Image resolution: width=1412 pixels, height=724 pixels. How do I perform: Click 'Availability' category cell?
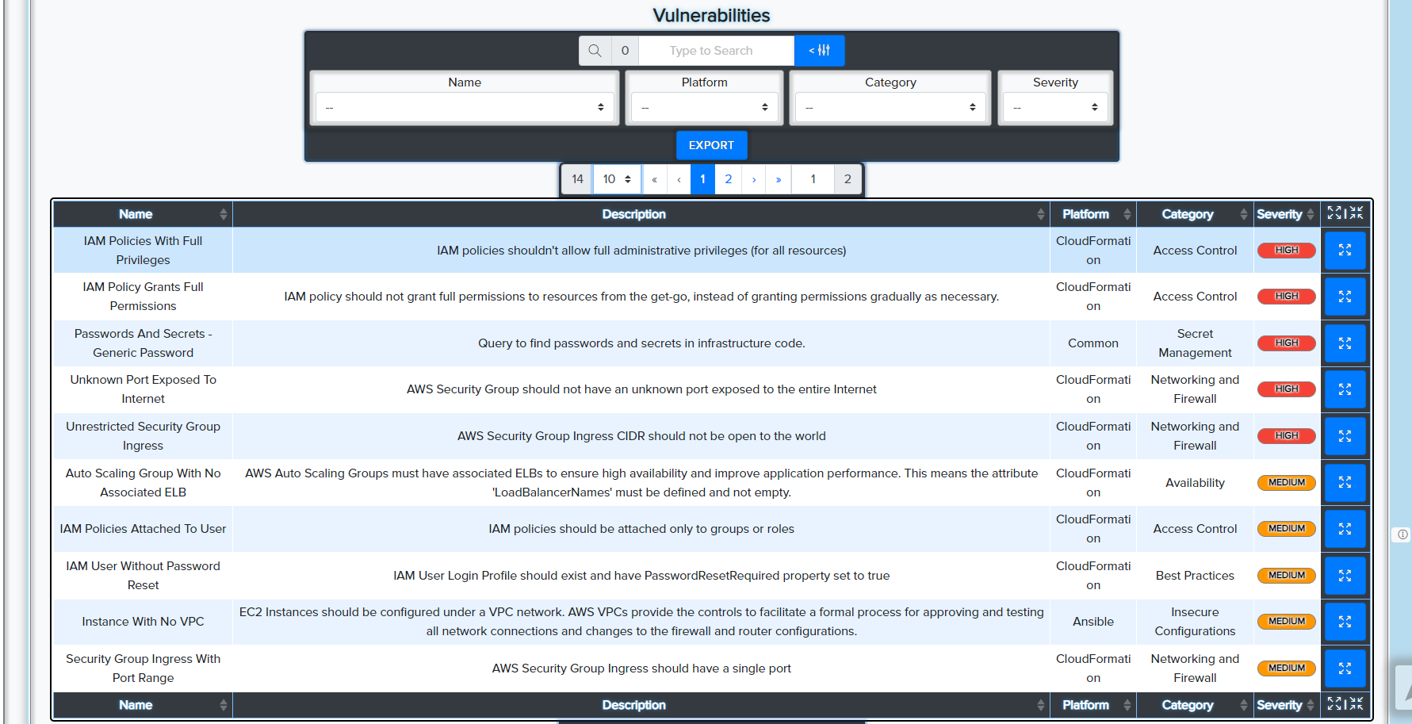1195,482
